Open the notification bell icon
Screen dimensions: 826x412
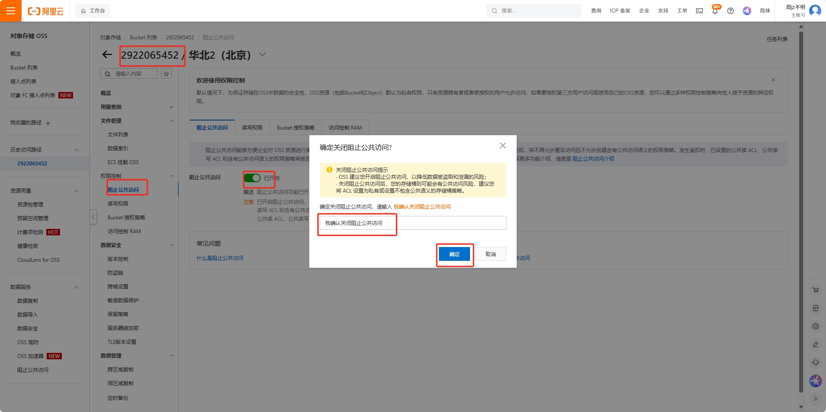pyautogui.click(x=715, y=11)
